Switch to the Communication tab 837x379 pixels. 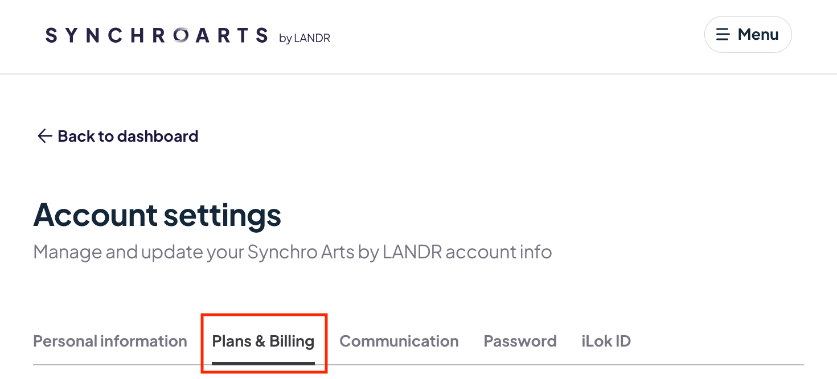pos(399,341)
